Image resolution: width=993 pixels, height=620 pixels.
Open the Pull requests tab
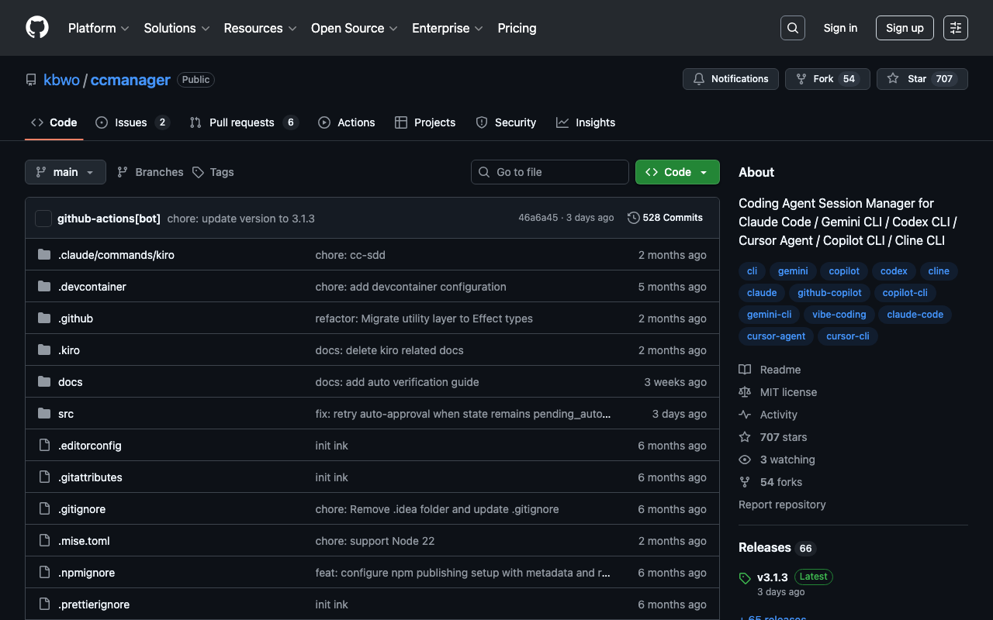[x=241, y=122]
